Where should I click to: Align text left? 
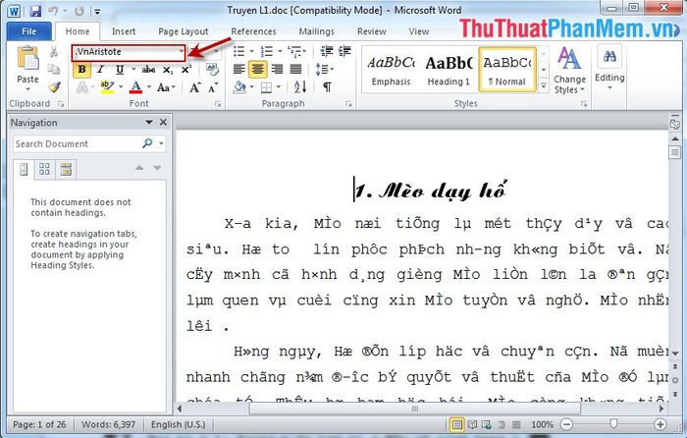point(238,69)
